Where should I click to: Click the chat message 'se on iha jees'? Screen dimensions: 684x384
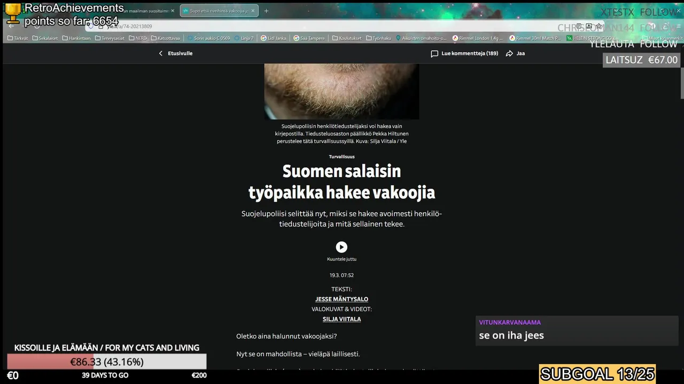[x=511, y=335]
